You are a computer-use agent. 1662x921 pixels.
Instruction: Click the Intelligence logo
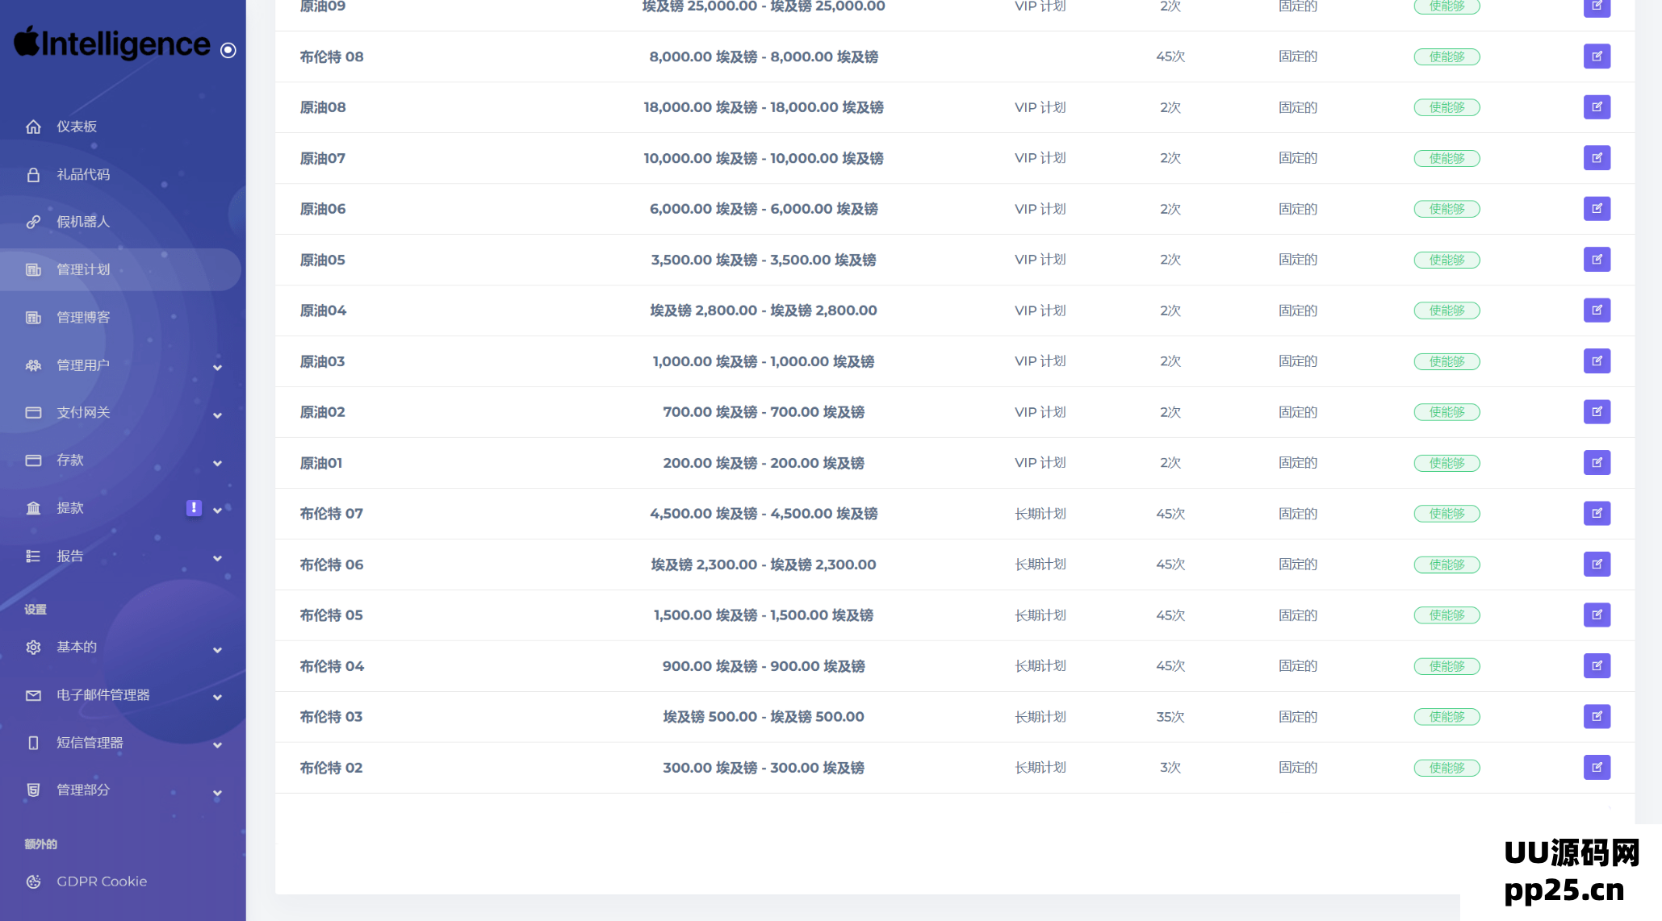point(112,44)
